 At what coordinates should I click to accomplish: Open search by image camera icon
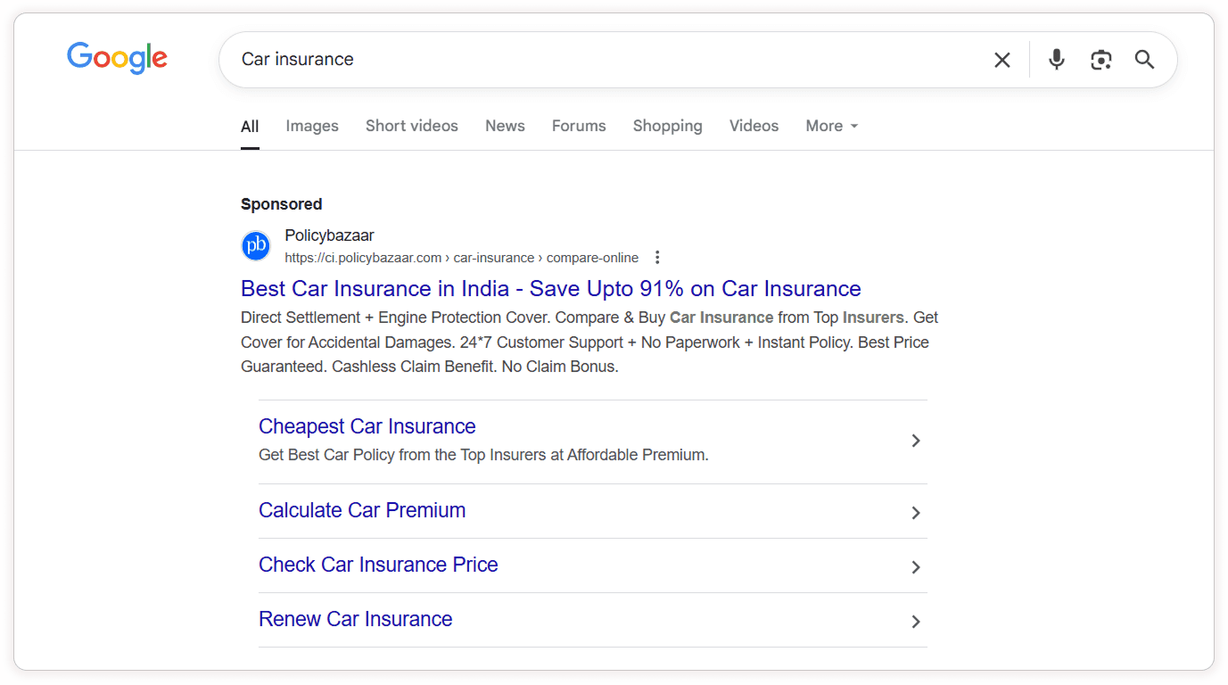tap(1101, 60)
